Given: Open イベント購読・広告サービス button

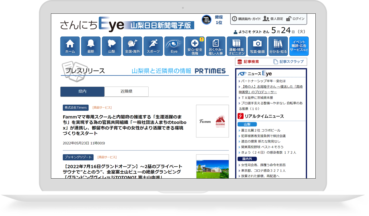Looking at the screenshot, I should click(x=299, y=46).
